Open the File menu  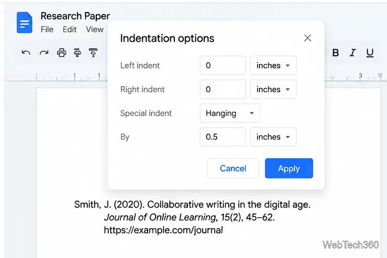click(x=47, y=29)
